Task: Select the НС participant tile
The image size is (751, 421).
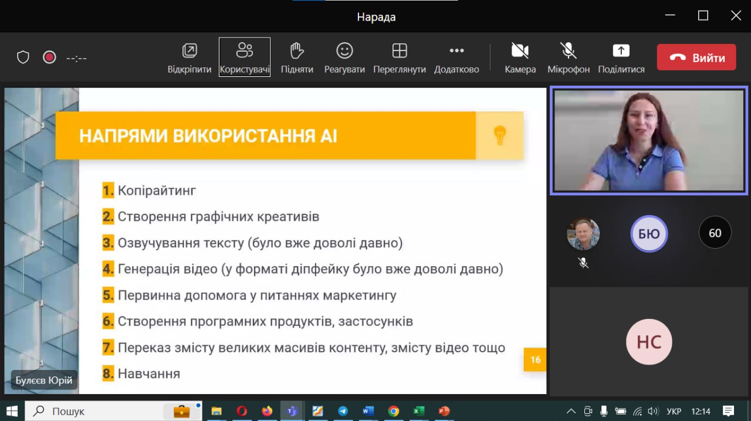Action: point(649,342)
